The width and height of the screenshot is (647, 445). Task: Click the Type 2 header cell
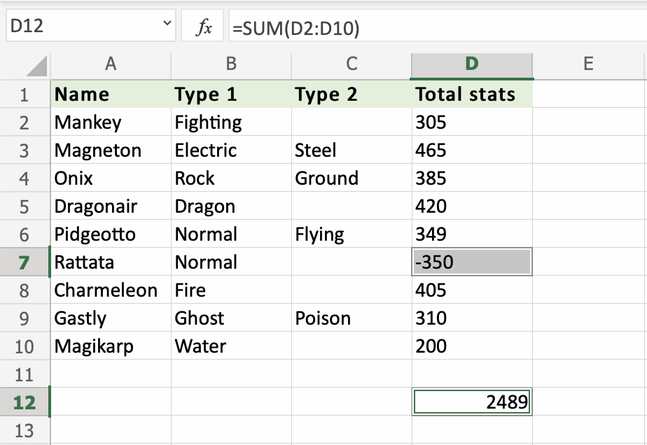click(352, 94)
